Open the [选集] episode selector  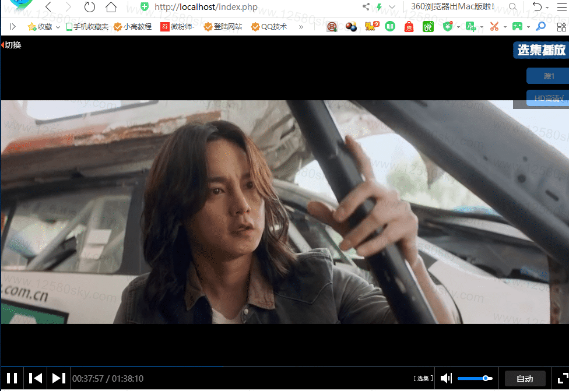point(423,378)
